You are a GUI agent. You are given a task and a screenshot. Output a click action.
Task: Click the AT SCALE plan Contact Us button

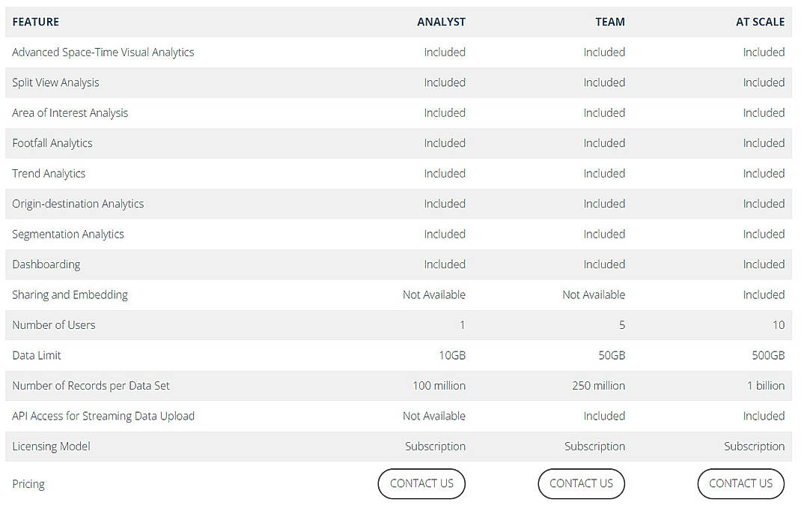pyautogui.click(x=740, y=483)
